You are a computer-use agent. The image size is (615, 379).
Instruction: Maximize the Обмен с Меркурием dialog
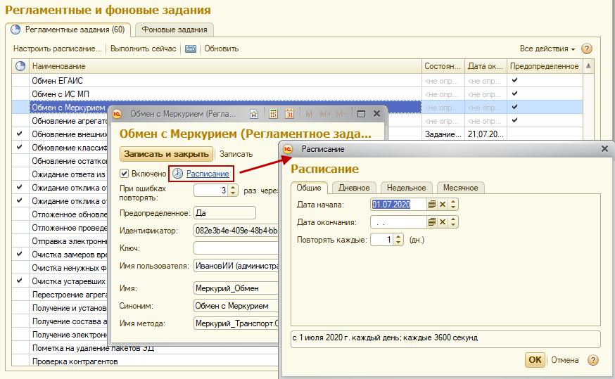click(361, 114)
